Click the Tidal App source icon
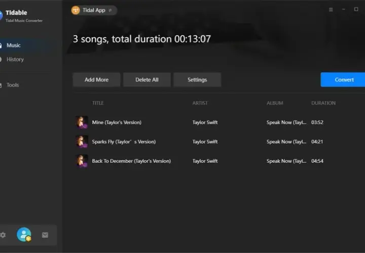 click(x=76, y=10)
